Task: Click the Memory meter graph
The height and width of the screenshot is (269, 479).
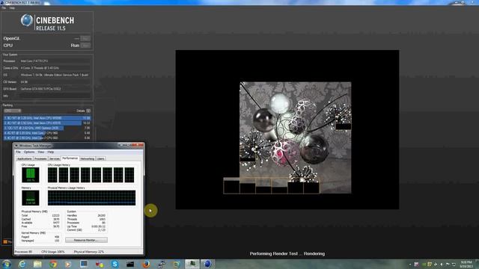Action: (31, 198)
